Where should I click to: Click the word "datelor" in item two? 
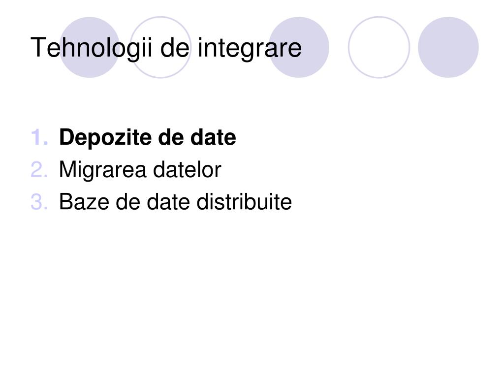coord(187,170)
